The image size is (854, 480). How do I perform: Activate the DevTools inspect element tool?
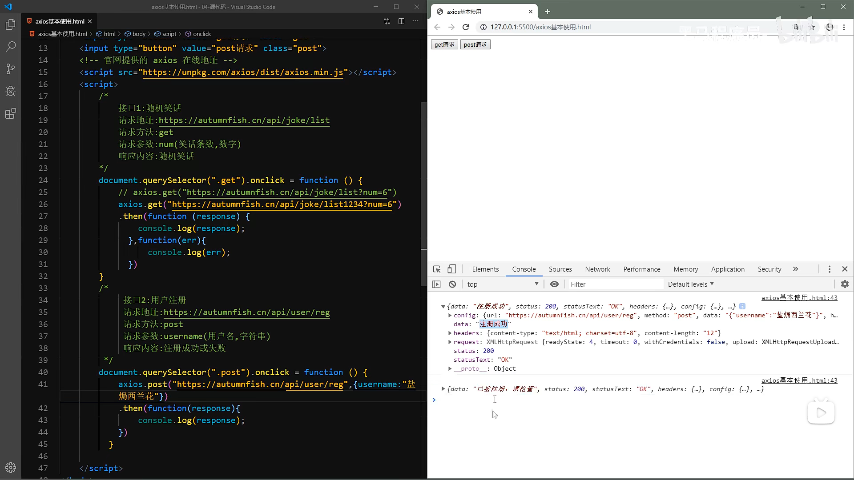point(437,269)
